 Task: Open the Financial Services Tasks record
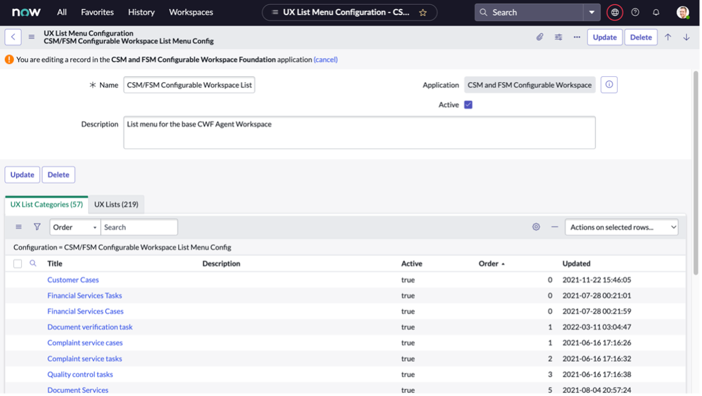point(85,295)
